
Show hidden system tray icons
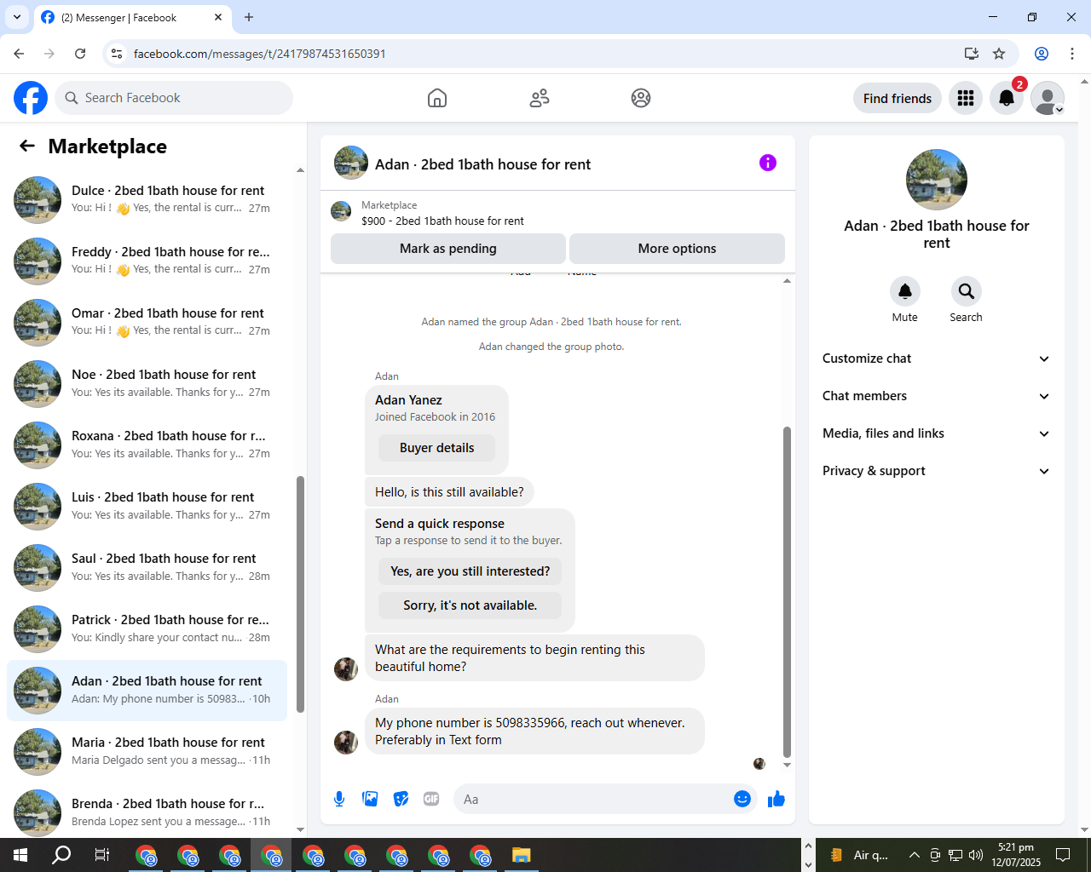914,855
